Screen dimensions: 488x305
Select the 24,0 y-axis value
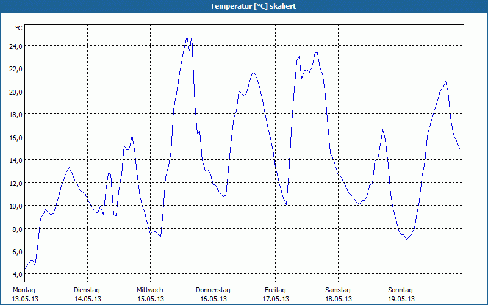[16, 46]
